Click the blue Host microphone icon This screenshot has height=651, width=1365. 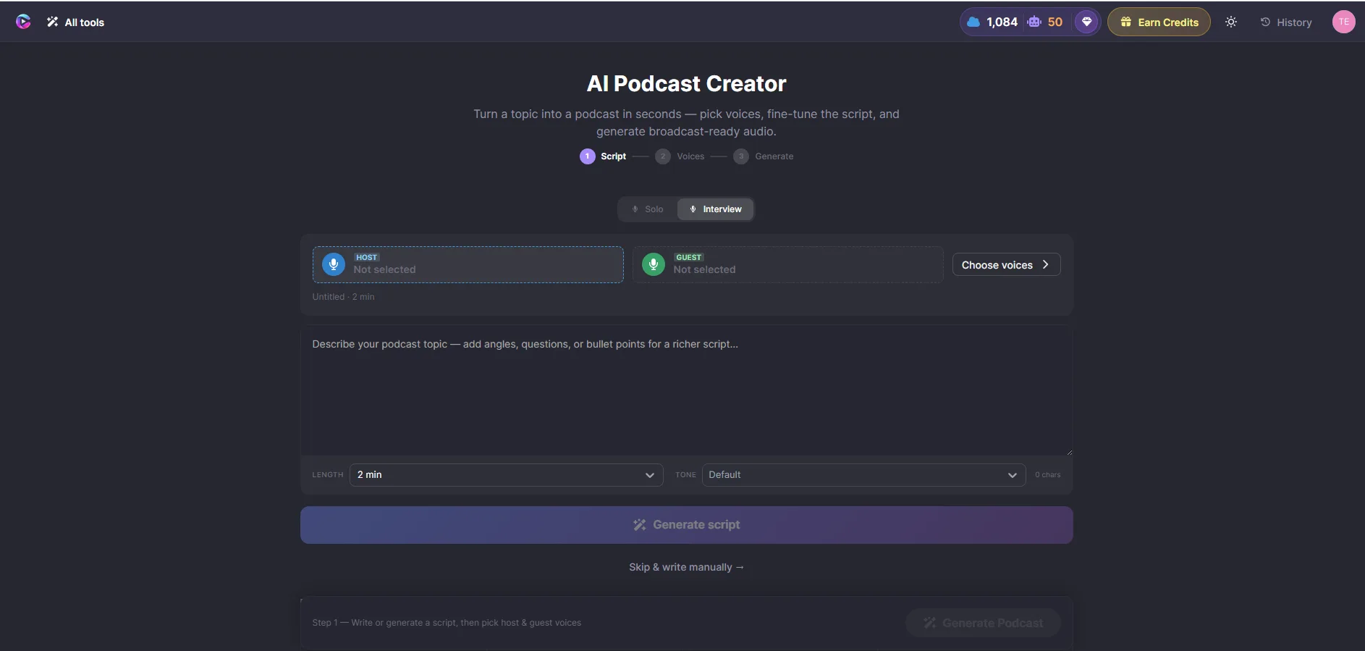333,264
